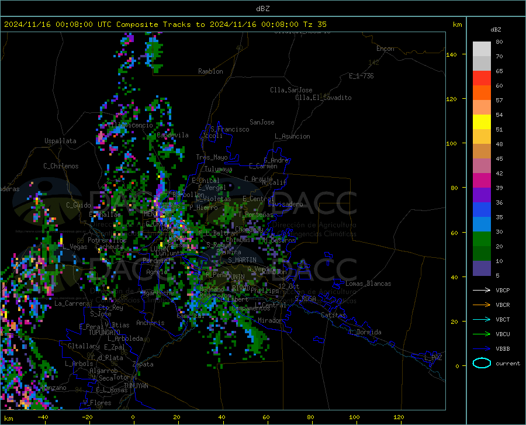The height and width of the screenshot is (425, 526).
Task: Pick the blue 35 dBZ swatch
Action: 482,210
